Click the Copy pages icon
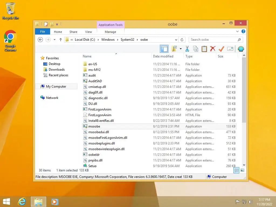This screenshot has width=276, height=207. (x=196, y=49)
